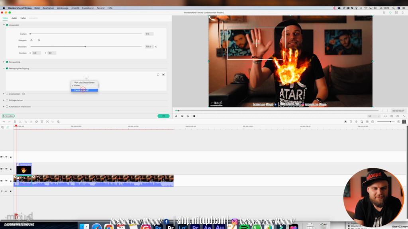408x229 pixels.
Task: Open the Werkzeuge menu in the menu bar
Action: point(63,8)
